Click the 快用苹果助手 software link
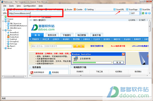153x101 pixels. pos(37,72)
